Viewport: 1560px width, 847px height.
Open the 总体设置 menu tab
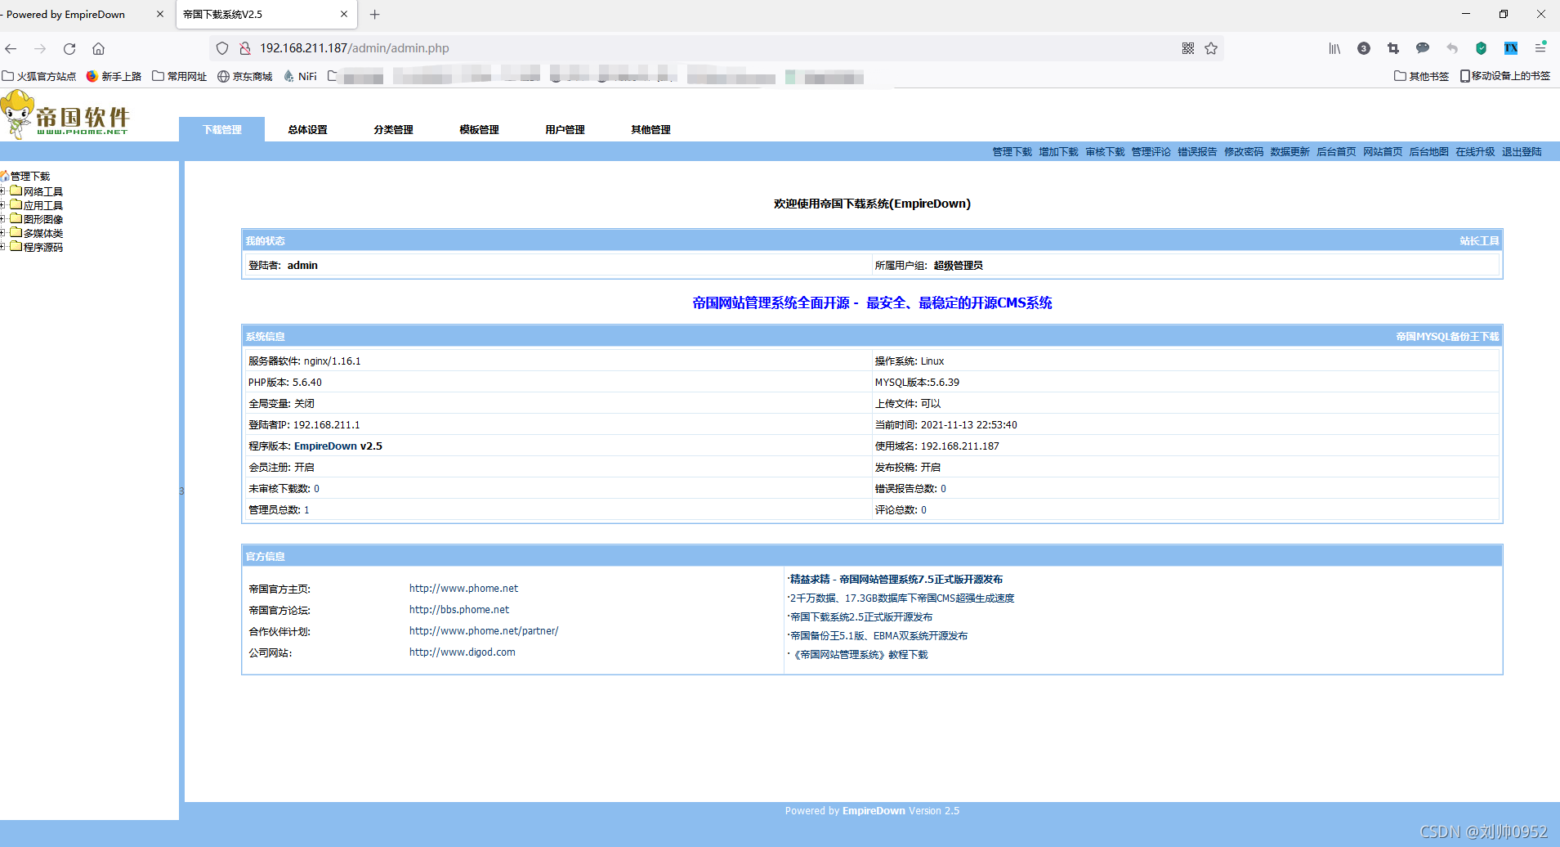pos(307,129)
